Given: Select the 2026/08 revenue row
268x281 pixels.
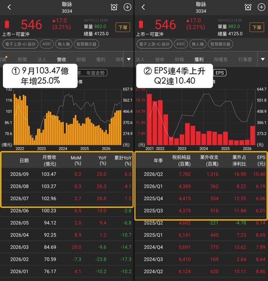Looking at the screenshot, I should (67, 186).
